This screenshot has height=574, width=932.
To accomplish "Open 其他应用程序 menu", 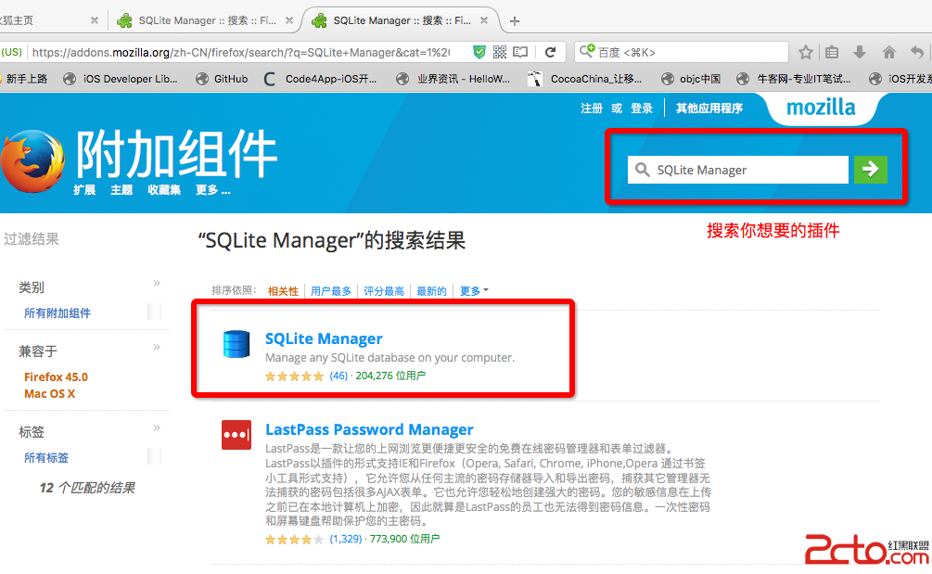I will point(709,108).
